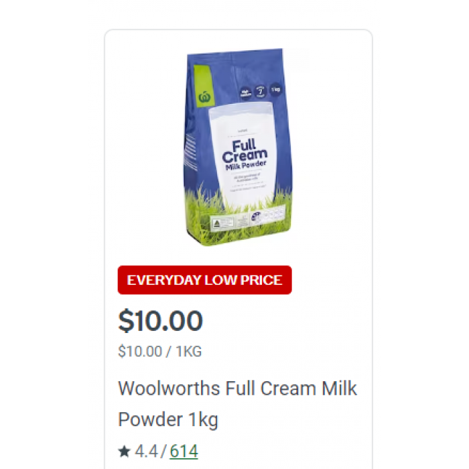Click the white window on package front
Image resolution: width=469 pixels, height=469 pixels.
coord(243,154)
